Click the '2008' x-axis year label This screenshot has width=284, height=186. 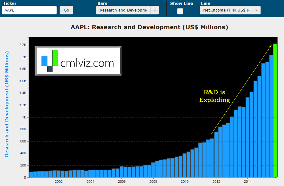tap(153, 182)
